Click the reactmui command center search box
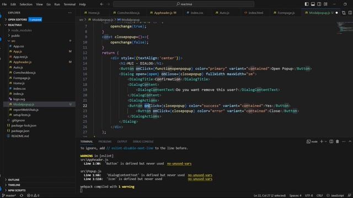Screen dimensions: 353x198 184,4
